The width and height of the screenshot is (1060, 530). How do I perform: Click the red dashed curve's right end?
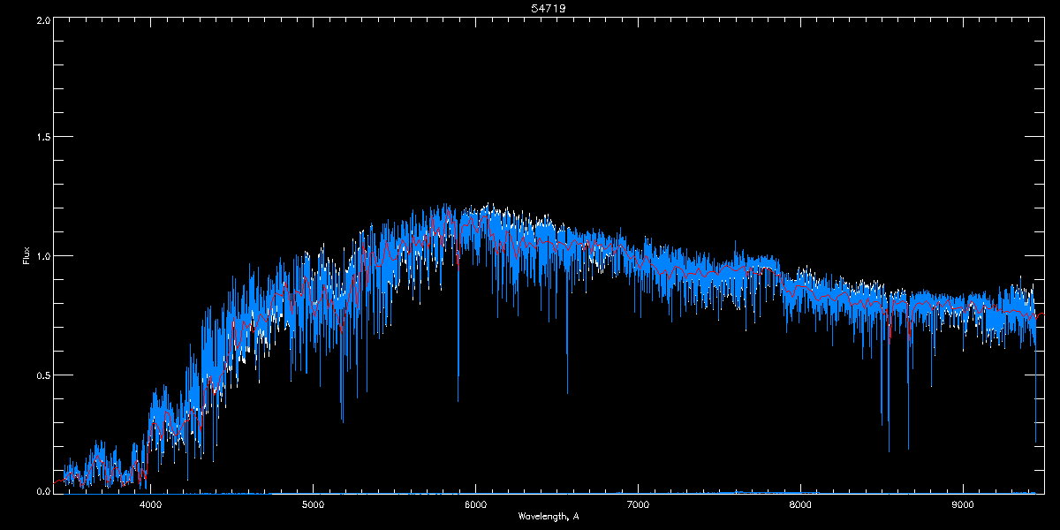(x=1041, y=314)
